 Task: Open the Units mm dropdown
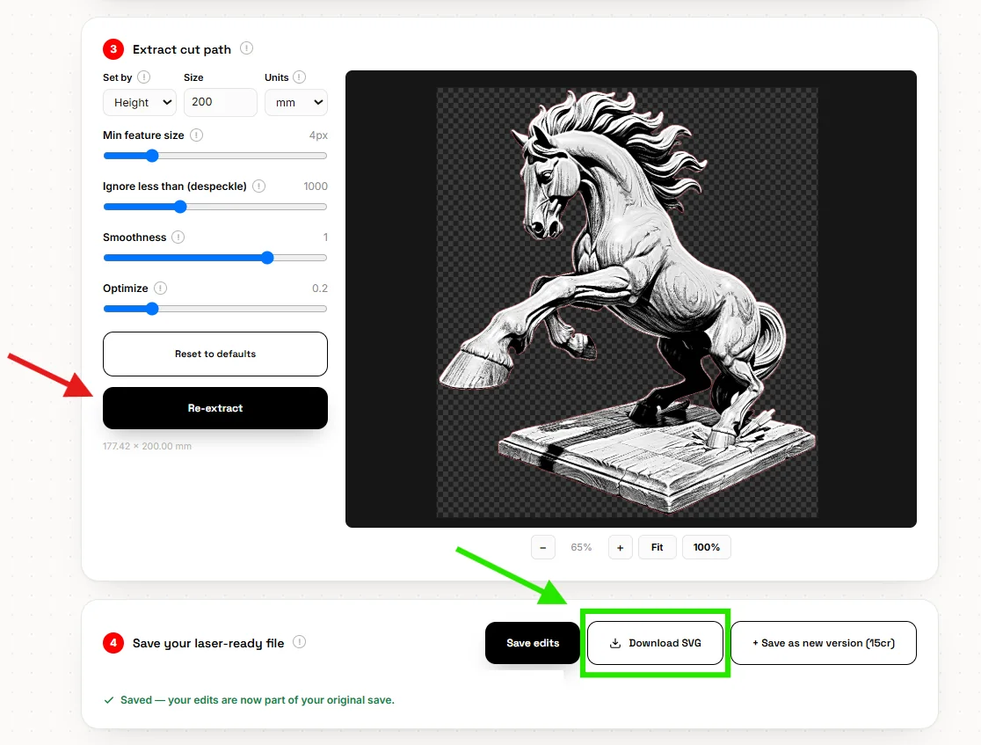coord(296,102)
